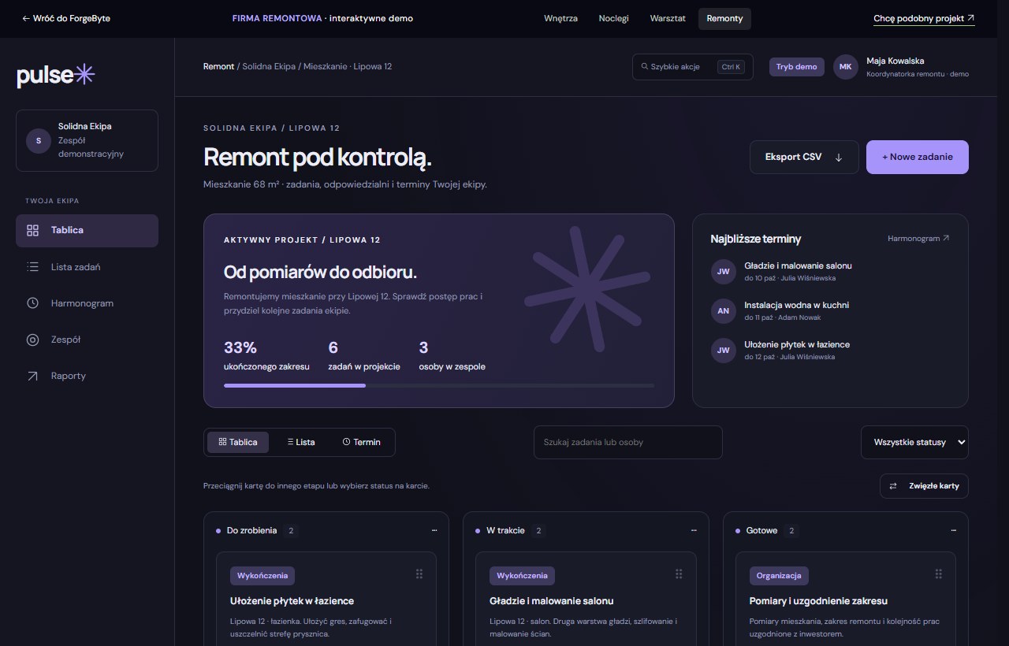1009x646 pixels.
Task: Select the Wnętrza demo tab
Action: click(560, 18)
